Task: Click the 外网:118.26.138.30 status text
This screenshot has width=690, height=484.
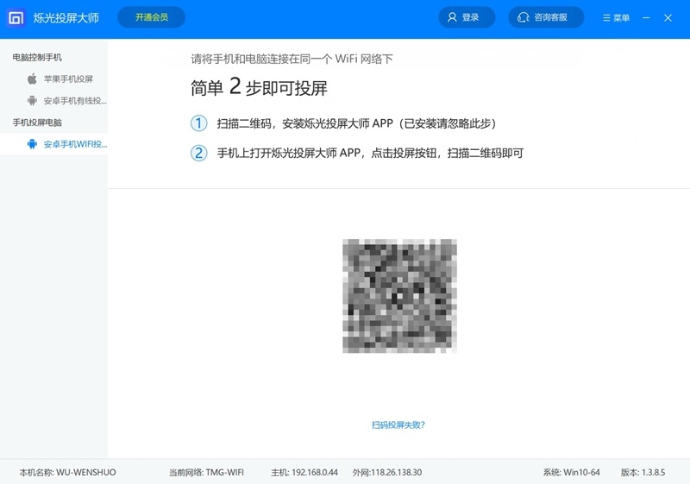Action: pyautogui.click(x=387, y=473)
